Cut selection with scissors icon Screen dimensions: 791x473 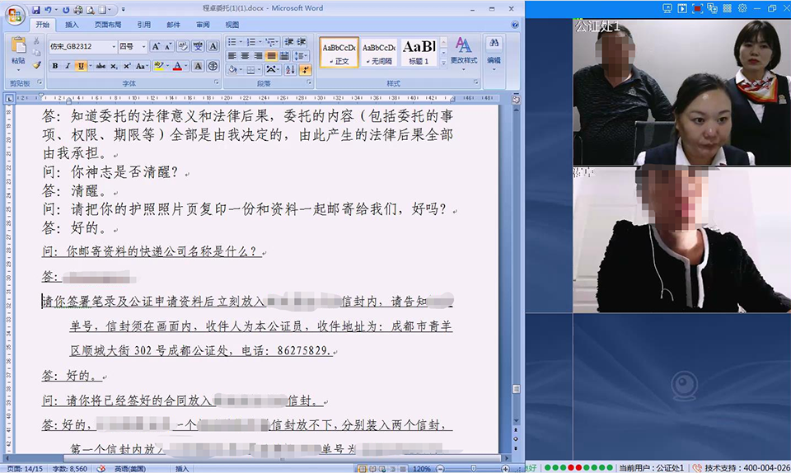click(36, 40)
